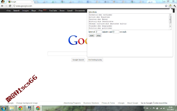Click the first Chrome taskbar icon
177x111 pixels.
[x=20, y=108]
